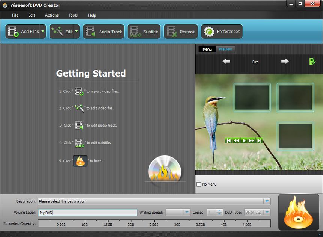Viewport: 323px width, 237px height.
Task: Click the Remove toolbar icon
Action: point(172,32)
